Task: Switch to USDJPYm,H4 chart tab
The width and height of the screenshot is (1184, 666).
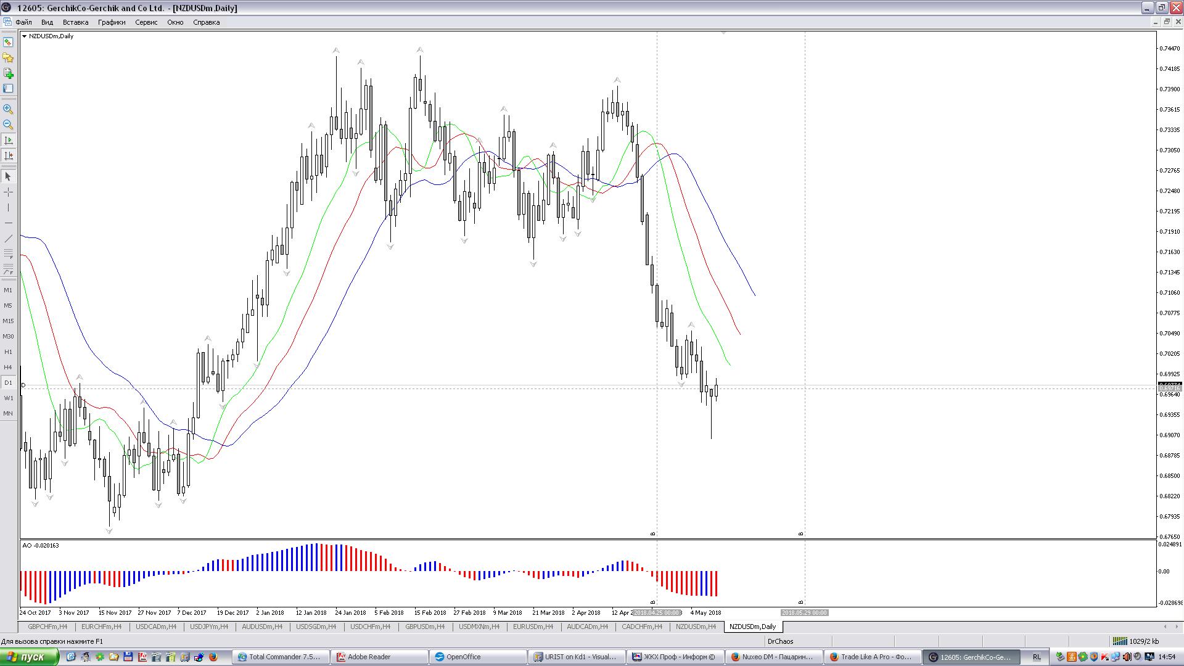Action: 209,627
